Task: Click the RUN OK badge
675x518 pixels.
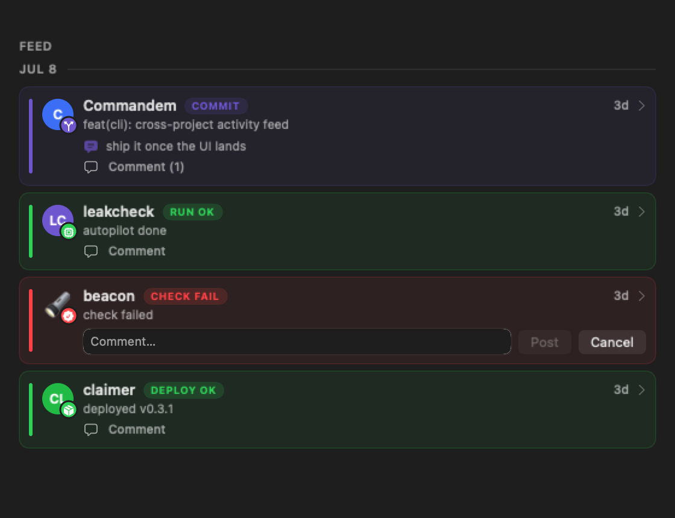Action: (x=192, y=211)
